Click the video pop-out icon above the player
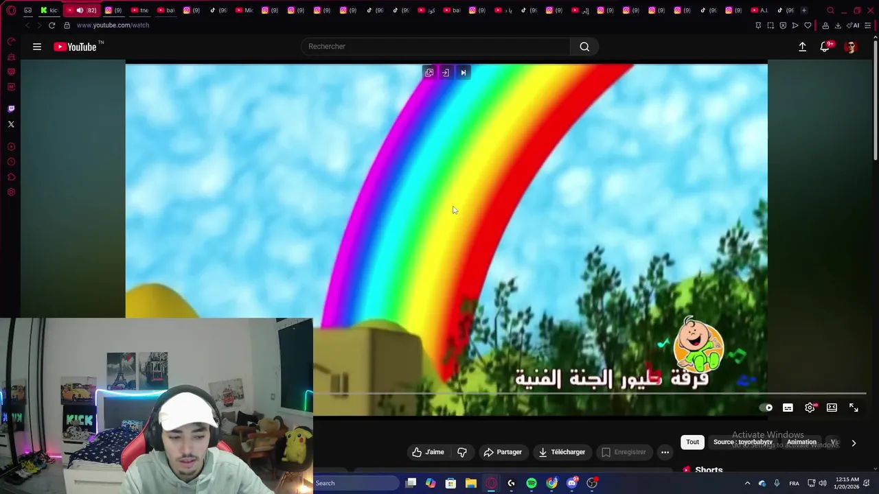Screen dimensions: 879x494 (429, 73)
